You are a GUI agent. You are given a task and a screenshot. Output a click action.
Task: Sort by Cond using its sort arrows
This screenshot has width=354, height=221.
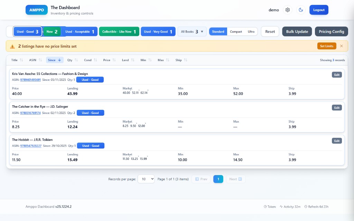(x=95, y=60)
